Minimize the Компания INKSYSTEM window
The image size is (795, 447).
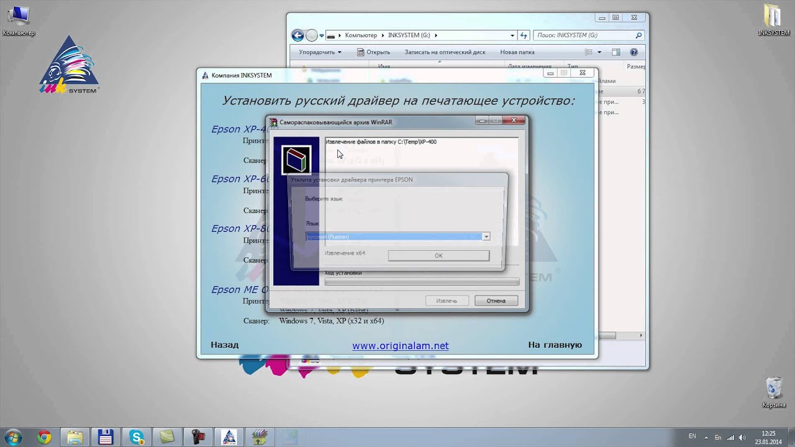[x=549, y=73]
